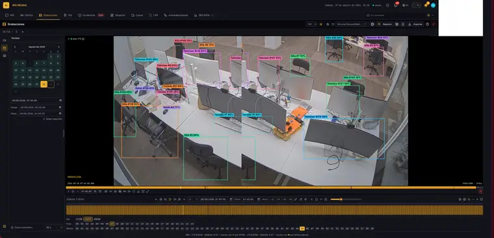
Task: Open the GIS map tab
Action: coord(68,15)
